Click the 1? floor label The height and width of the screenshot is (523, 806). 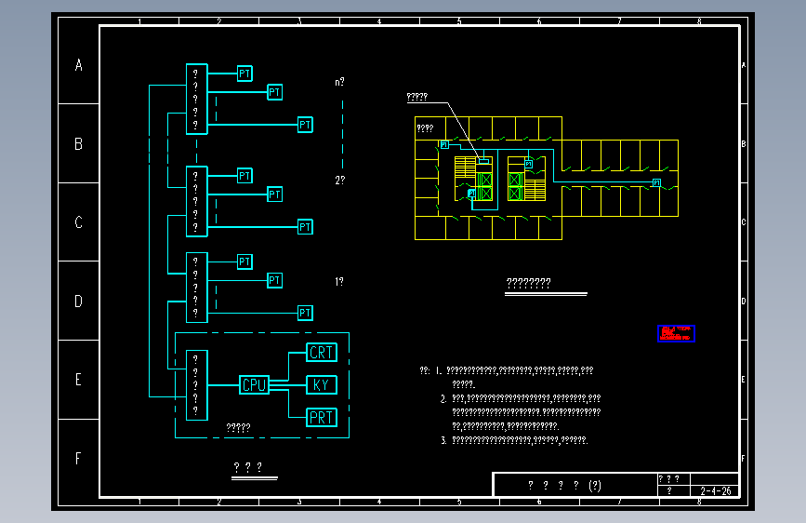(339, 282)
